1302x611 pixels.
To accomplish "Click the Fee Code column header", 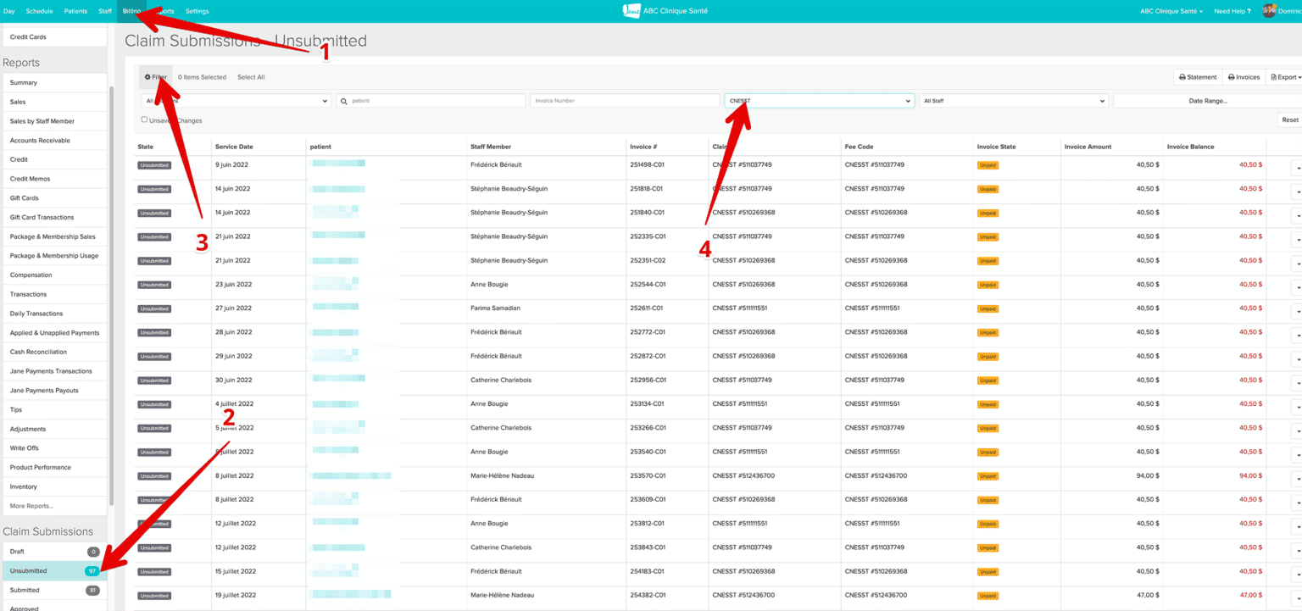I will (x=859, y=147).
